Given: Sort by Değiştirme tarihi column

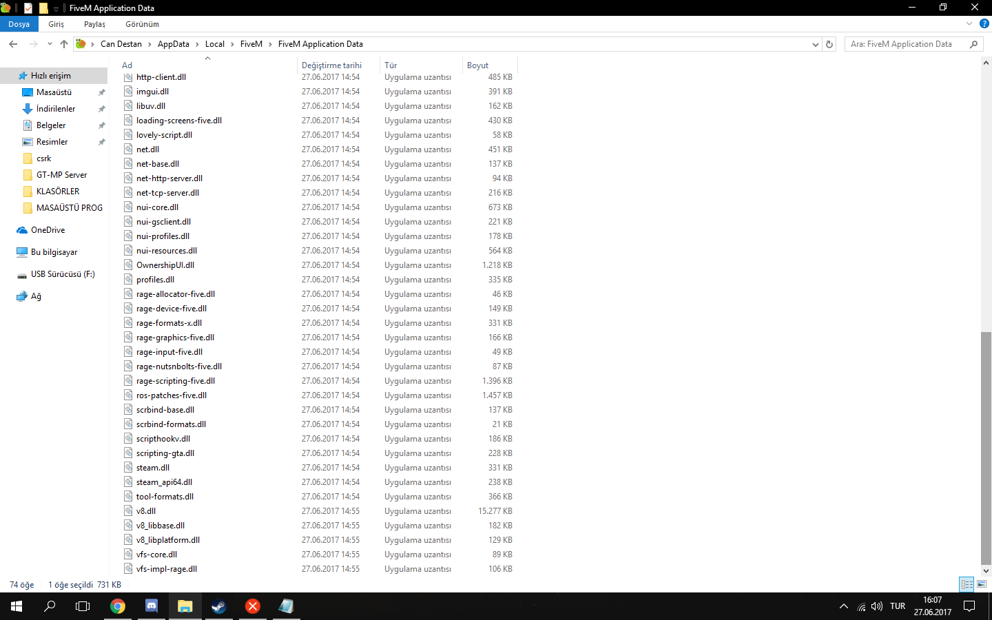Looking at the screenshot, I should coord(331,65).
